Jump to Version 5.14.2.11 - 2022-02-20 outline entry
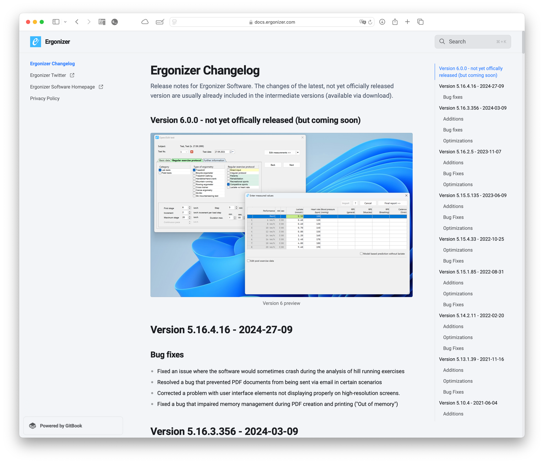This screenshot has width=544, height=463. 471,315
